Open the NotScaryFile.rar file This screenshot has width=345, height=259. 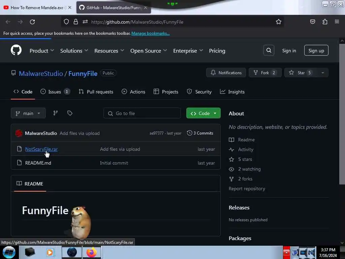(x=41, y=149)
